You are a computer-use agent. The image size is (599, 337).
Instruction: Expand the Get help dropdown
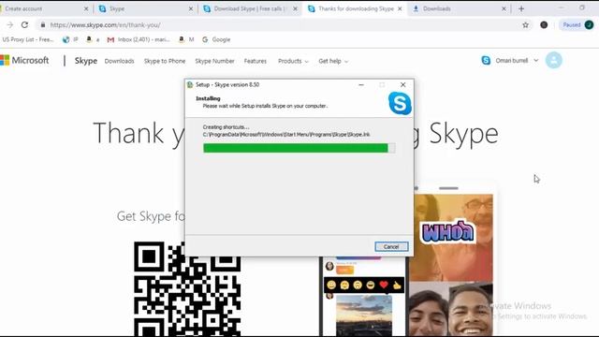333,61
